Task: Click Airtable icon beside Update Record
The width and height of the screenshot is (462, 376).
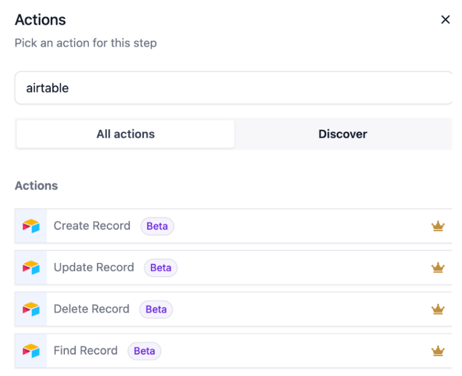Action: point(31,268)
